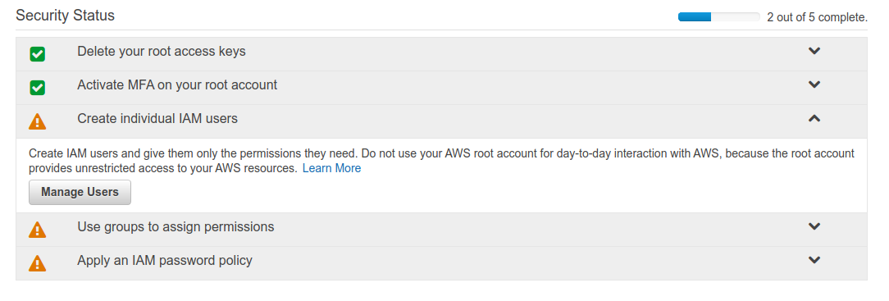Select the Activate MFA on your root account title

[177, 85]
